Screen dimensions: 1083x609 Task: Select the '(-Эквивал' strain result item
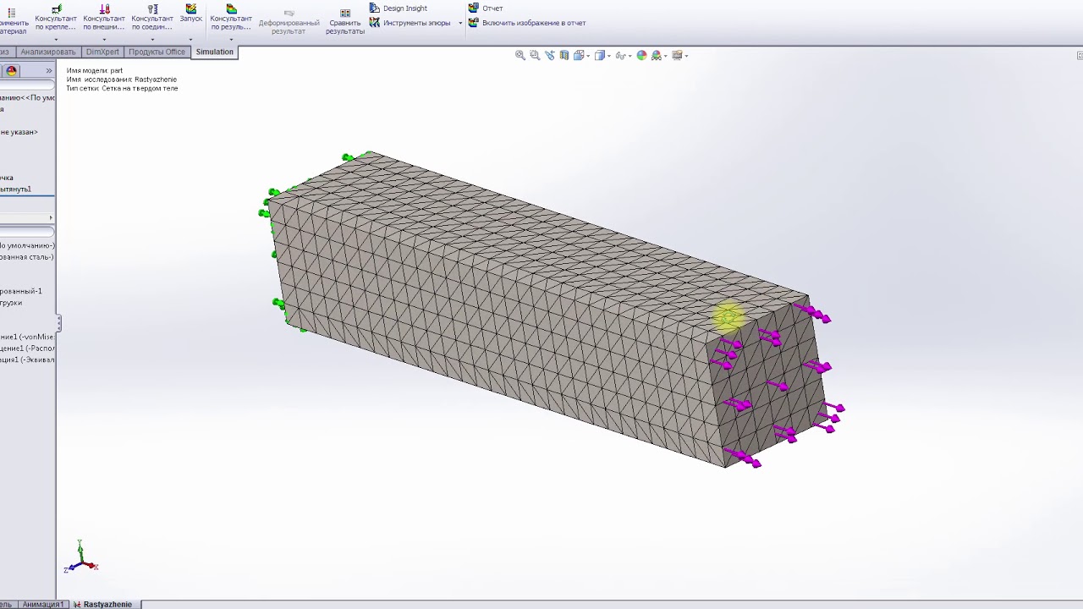(27, 359)
